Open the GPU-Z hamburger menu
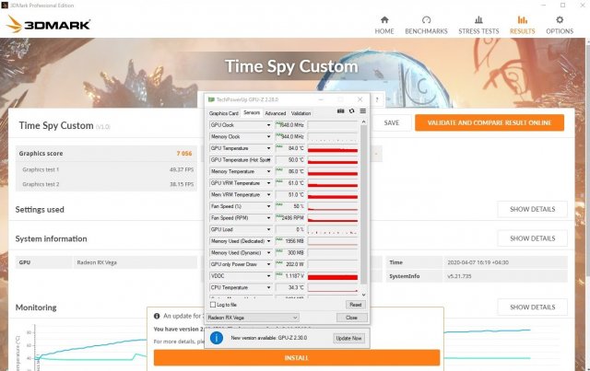The width and height of the screenshot is (590, 371). click(x=362, y=111)
